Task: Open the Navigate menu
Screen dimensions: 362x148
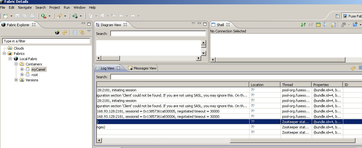Action: (25, 7)
